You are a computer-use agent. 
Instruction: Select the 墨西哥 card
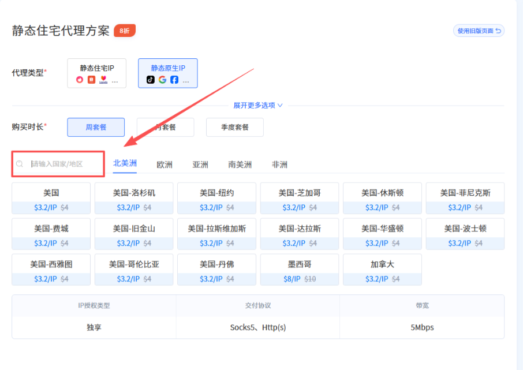(300, 270)
